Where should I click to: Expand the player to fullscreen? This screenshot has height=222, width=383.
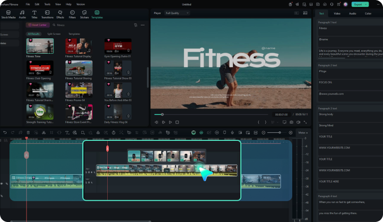pos(305,122)
